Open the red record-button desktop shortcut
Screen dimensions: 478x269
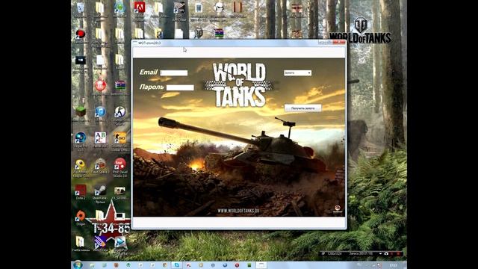(81, 34)
